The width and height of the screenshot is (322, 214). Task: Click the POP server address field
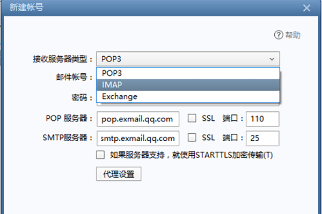[x=137, y=119]
